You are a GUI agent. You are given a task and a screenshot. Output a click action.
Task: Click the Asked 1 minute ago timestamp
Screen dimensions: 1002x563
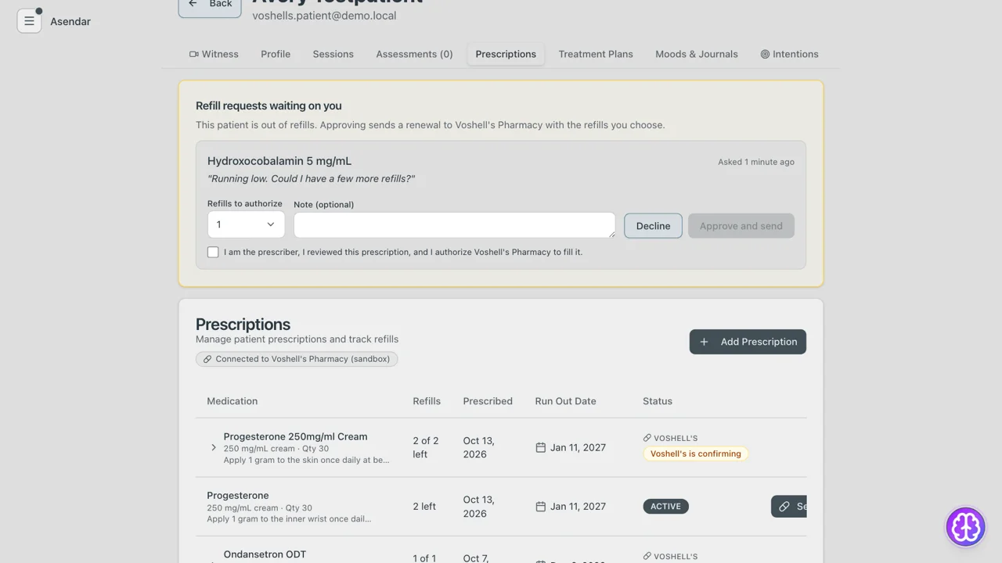pos(756,162)
